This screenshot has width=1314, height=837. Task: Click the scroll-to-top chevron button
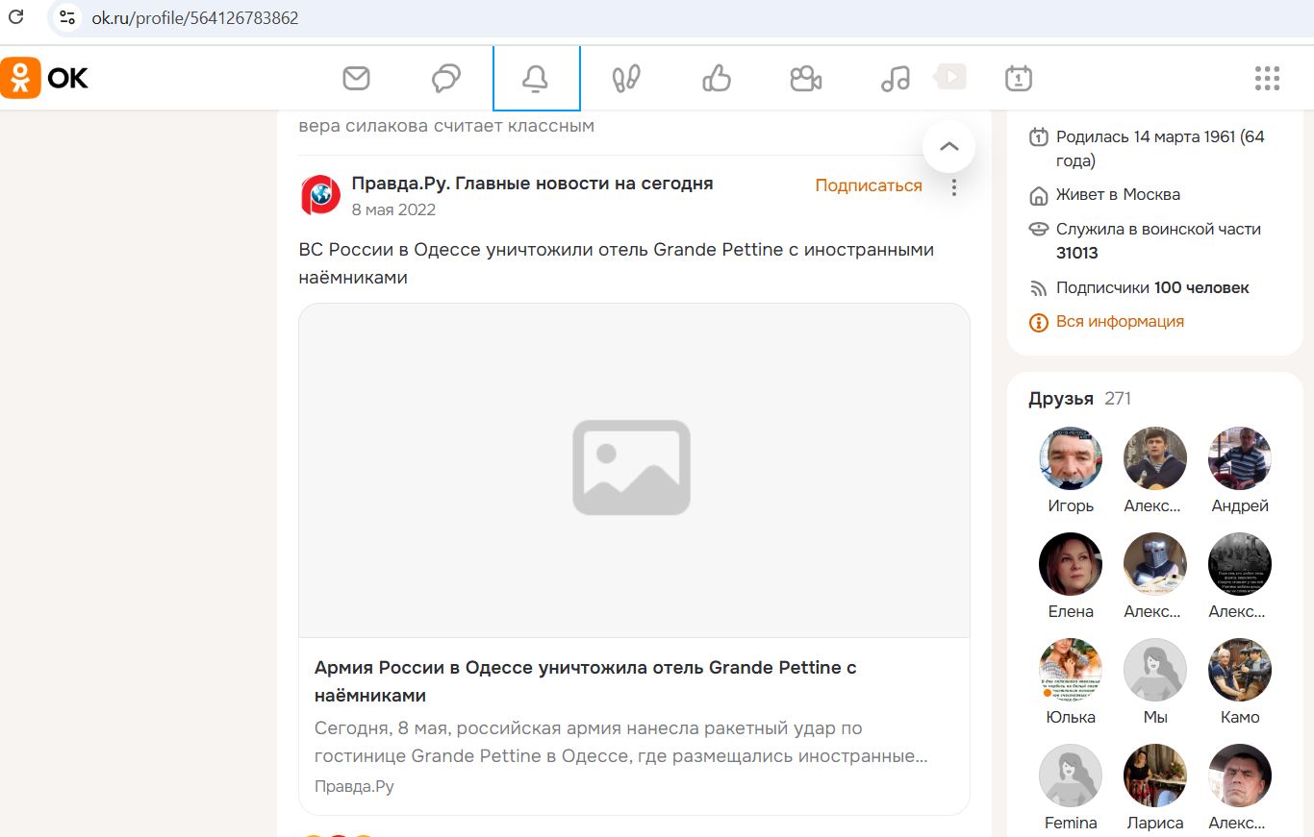coord(948,147)
